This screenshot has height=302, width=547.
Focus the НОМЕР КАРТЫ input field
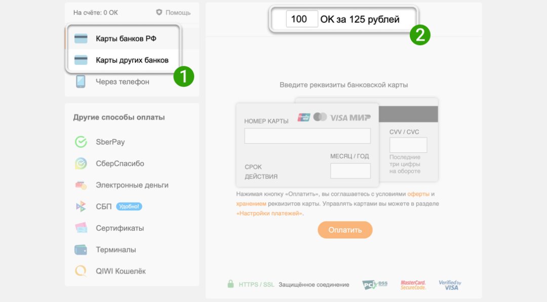pos(307,136)
